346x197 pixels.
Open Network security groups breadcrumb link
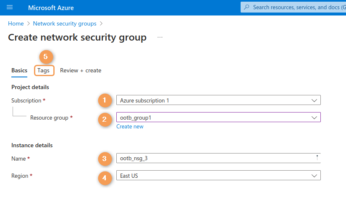(x=65, y=23)
